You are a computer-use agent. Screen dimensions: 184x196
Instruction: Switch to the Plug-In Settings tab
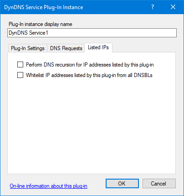[28, 48]
